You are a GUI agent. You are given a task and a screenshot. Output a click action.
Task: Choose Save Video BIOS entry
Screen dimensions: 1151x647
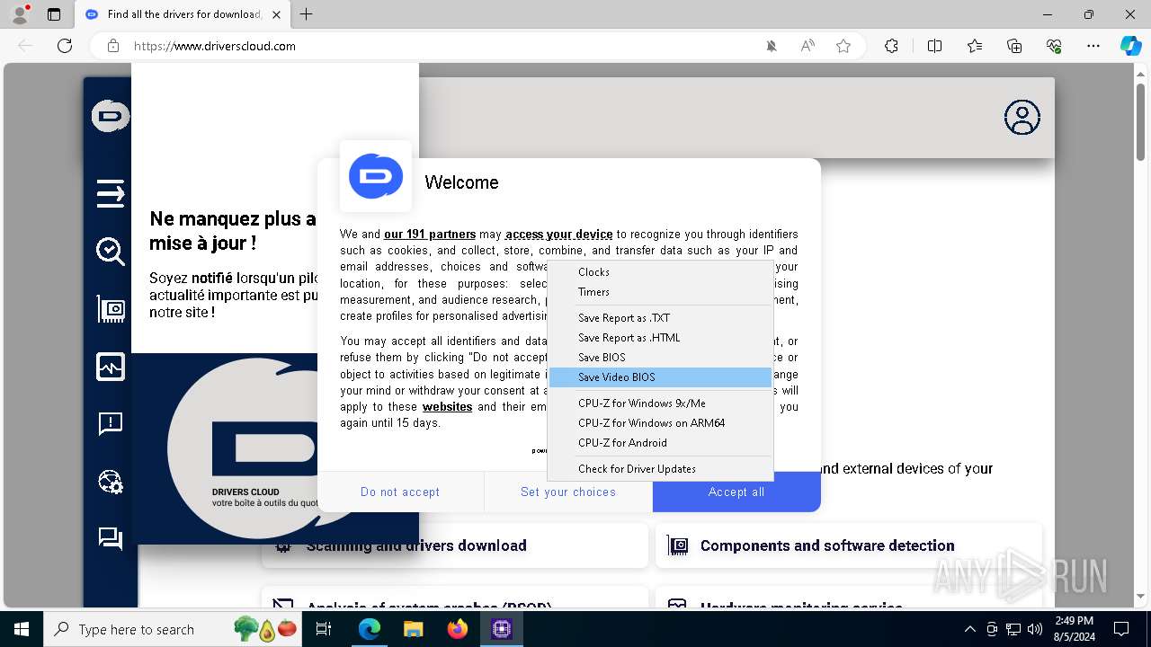tap(660, 377)
